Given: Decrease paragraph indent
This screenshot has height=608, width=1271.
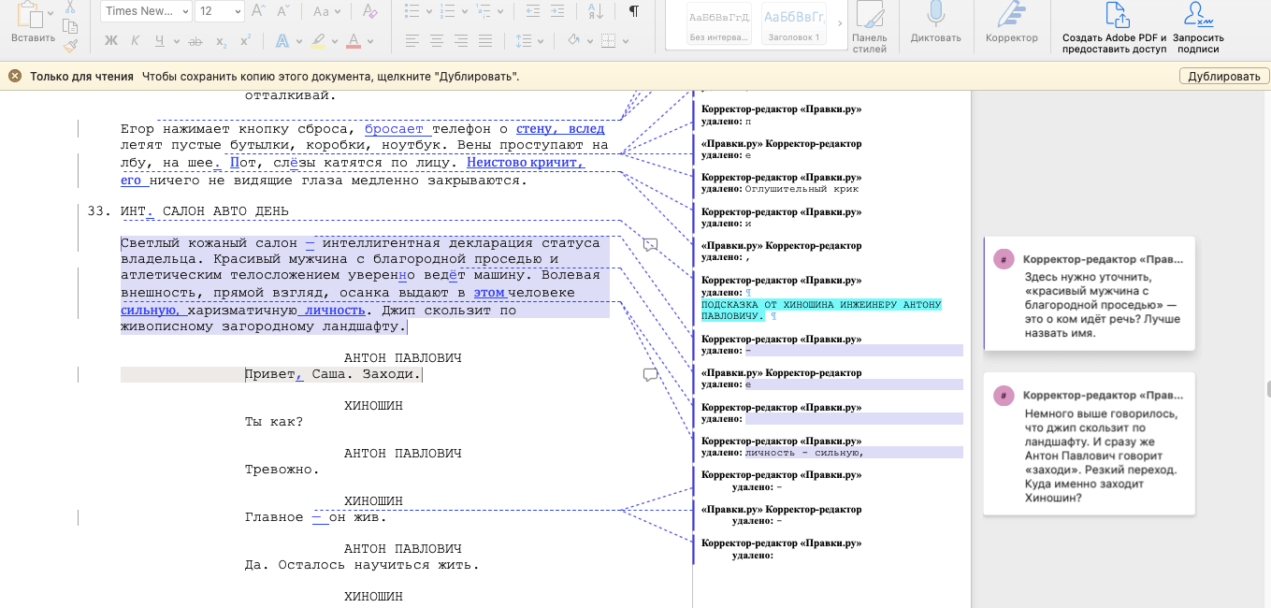Looking at the screenshot, I should coord(534,11).
